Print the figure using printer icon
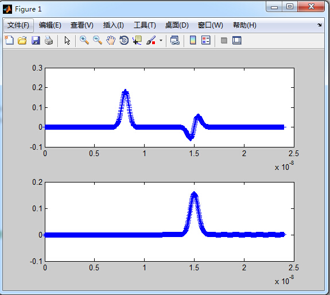Viewport: 330px width, 295px height. 49,40
